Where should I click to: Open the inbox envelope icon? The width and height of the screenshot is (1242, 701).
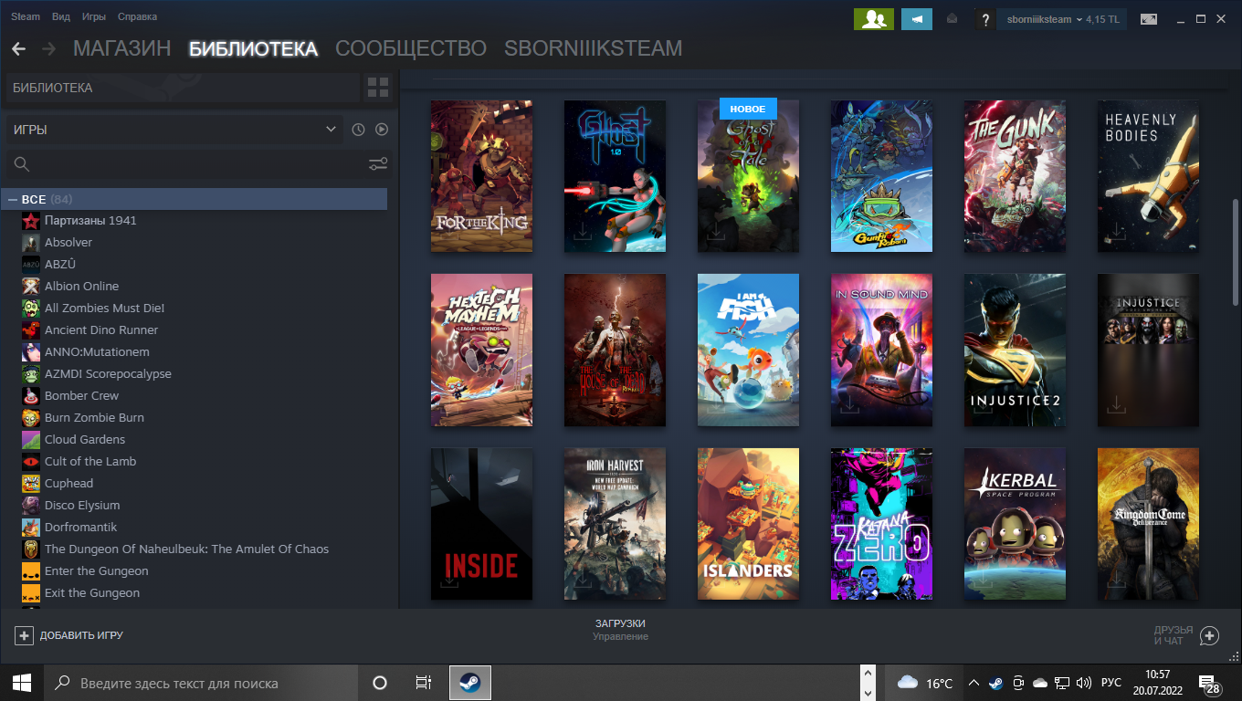952,19
